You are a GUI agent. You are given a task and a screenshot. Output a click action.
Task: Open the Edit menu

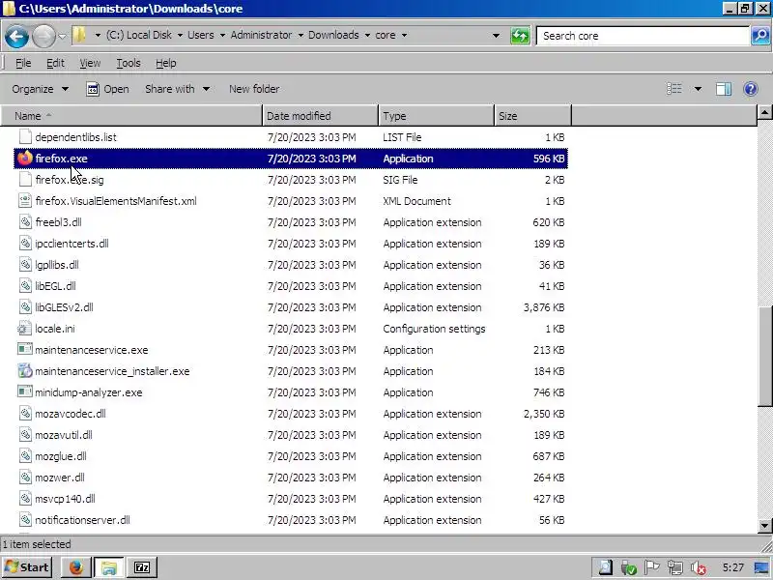coord(55,63)
